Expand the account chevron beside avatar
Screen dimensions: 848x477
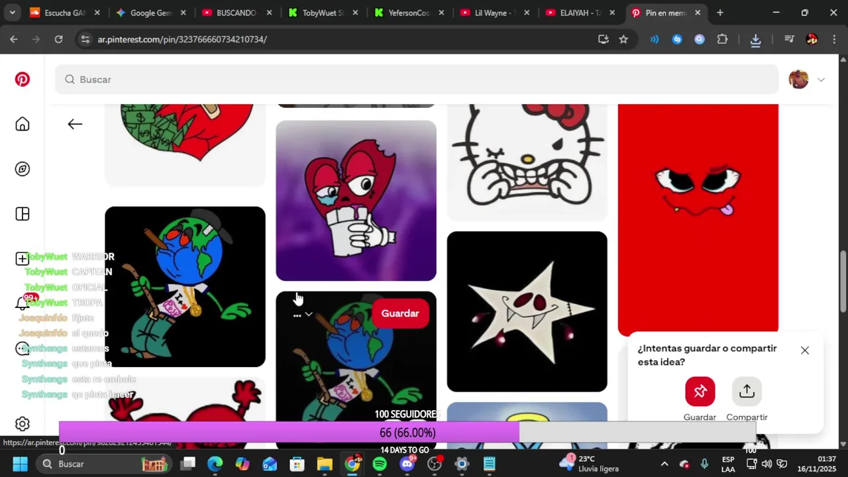[x=821, y=79]
